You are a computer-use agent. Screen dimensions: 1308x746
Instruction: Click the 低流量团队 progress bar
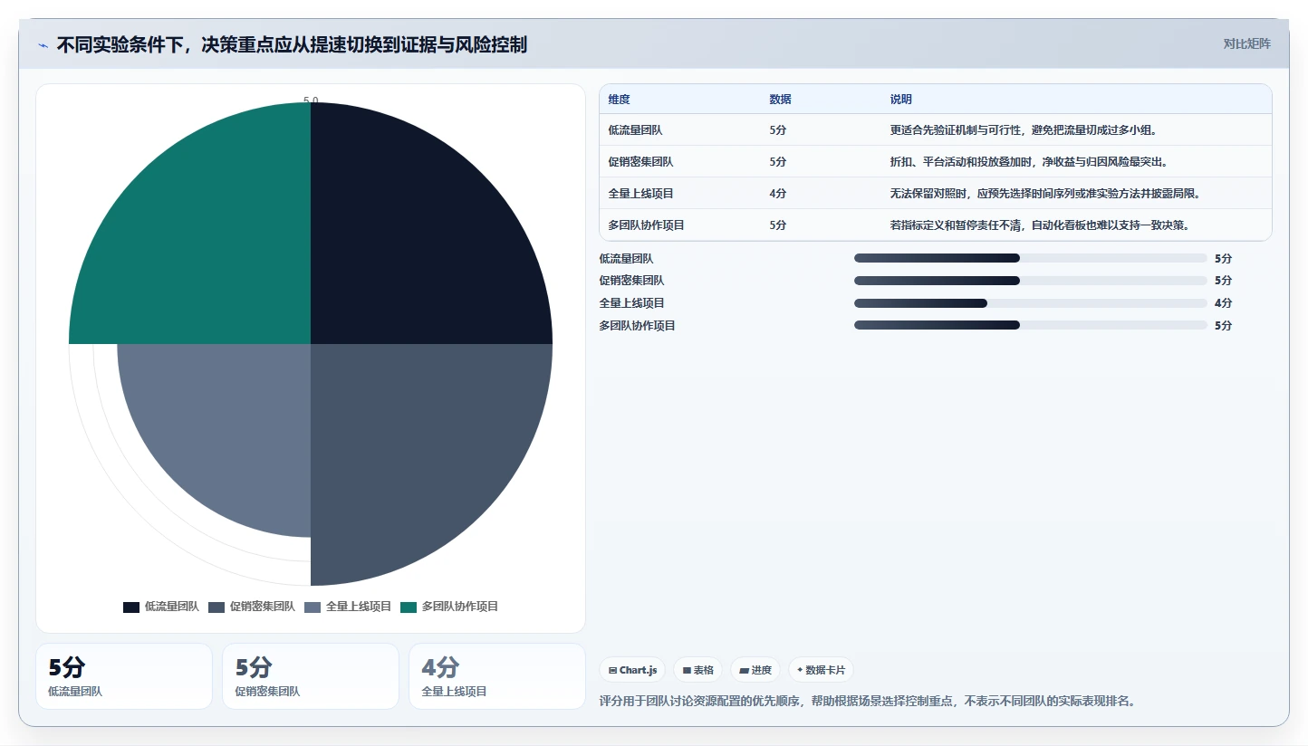(1030, 258)
